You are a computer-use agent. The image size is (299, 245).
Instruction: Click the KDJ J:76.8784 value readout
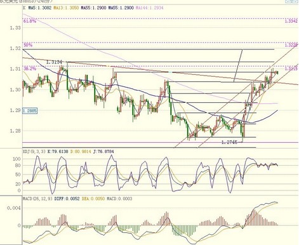pyautogui.click(x=103, y=152)
